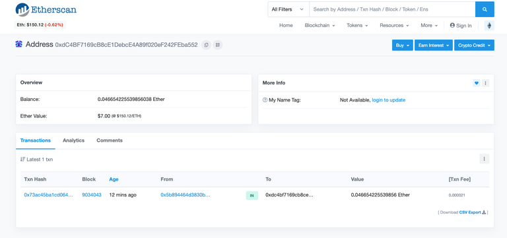Open the Earn Interest dropdown

pos(434,45)
